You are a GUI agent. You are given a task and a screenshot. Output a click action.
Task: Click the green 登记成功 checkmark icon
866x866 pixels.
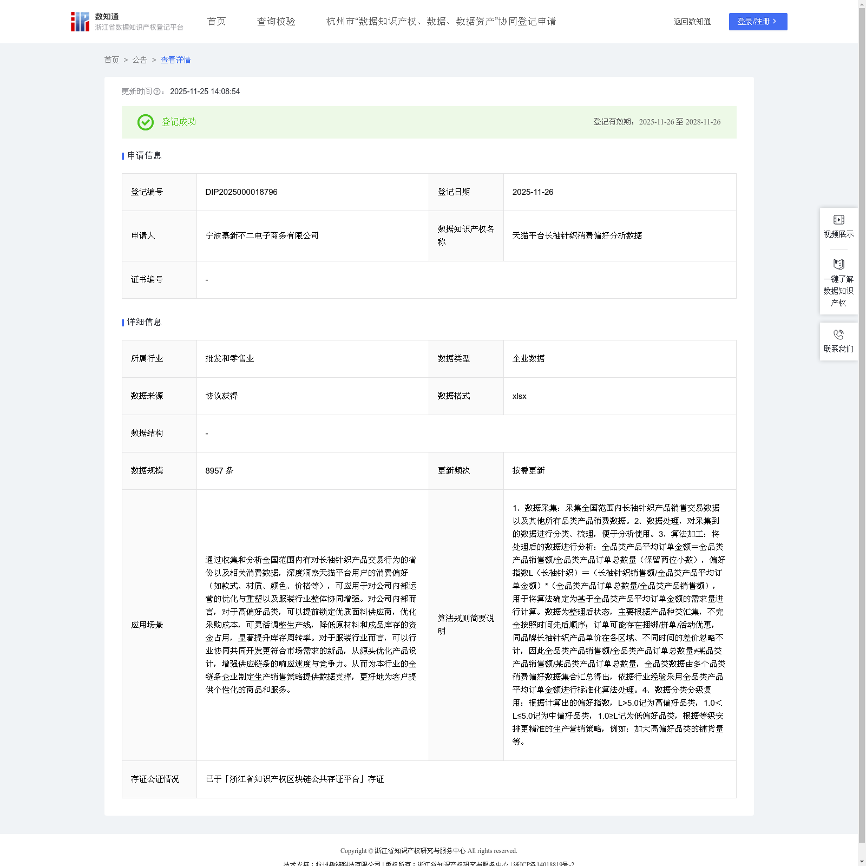(x=145, y=122)
